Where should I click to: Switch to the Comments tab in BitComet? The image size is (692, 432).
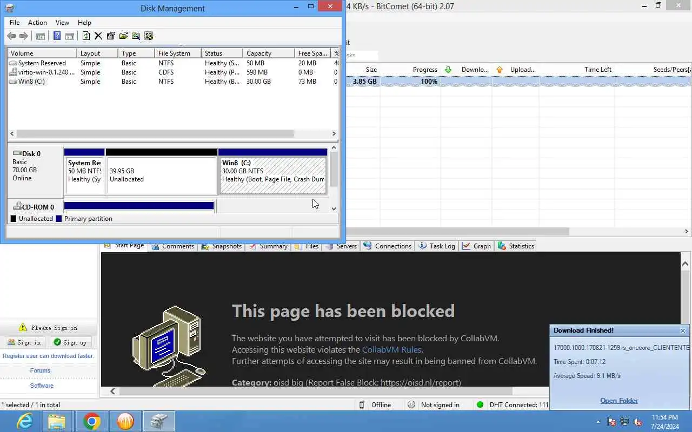(x=173, y=246)
